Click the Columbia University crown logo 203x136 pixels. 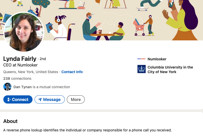tap(142, 69)
